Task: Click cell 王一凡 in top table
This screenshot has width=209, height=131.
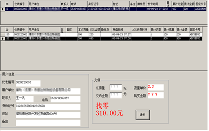Action: tap(65, 9)
